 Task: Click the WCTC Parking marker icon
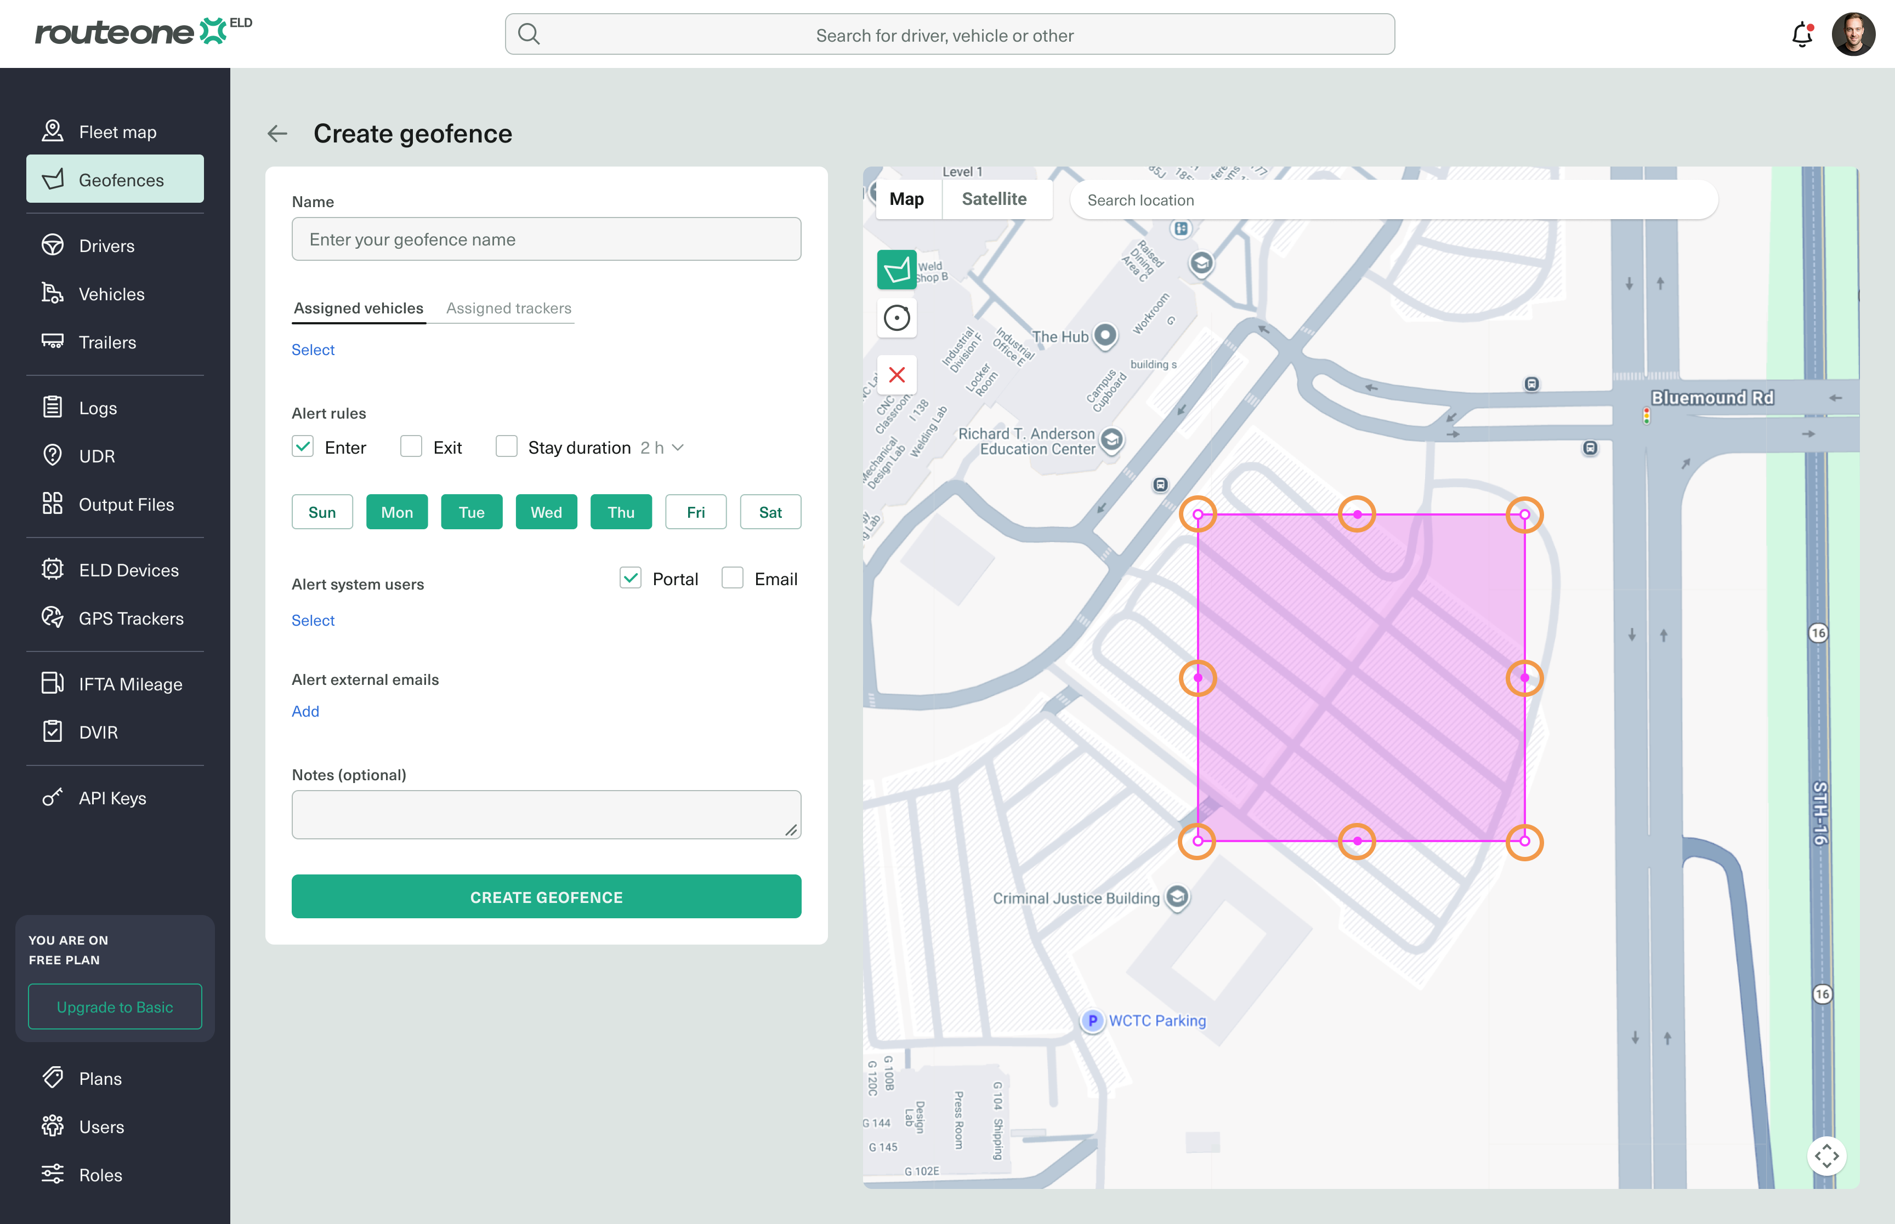click(1093, 1021)
